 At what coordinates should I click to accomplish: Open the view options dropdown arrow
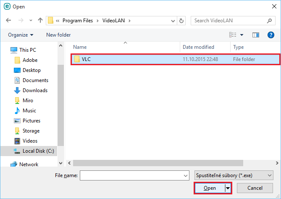242,35
